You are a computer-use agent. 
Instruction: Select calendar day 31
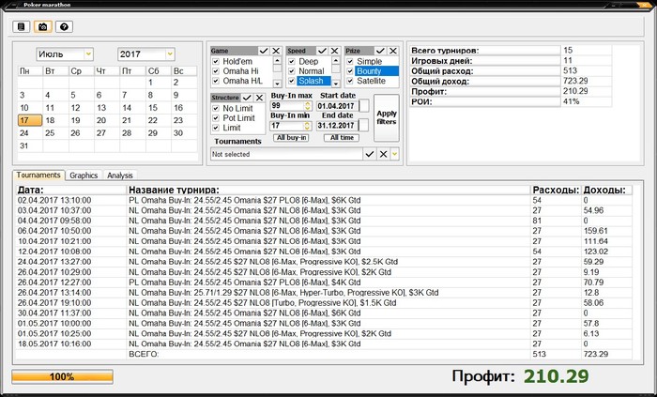[30, 145]
